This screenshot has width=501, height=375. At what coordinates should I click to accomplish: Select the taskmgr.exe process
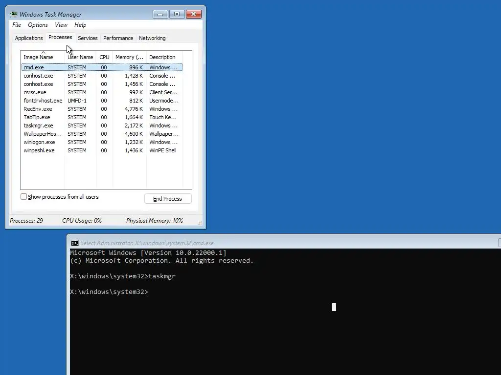pyautogui.click(x=102, y=125)
